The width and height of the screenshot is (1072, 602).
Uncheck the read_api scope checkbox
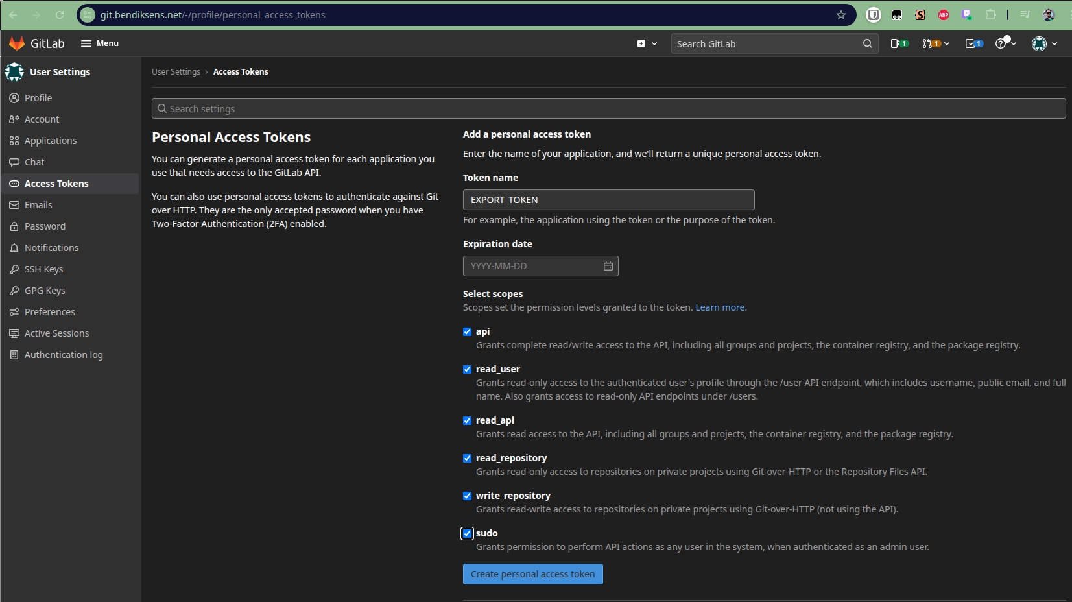(x=467, y=420)
